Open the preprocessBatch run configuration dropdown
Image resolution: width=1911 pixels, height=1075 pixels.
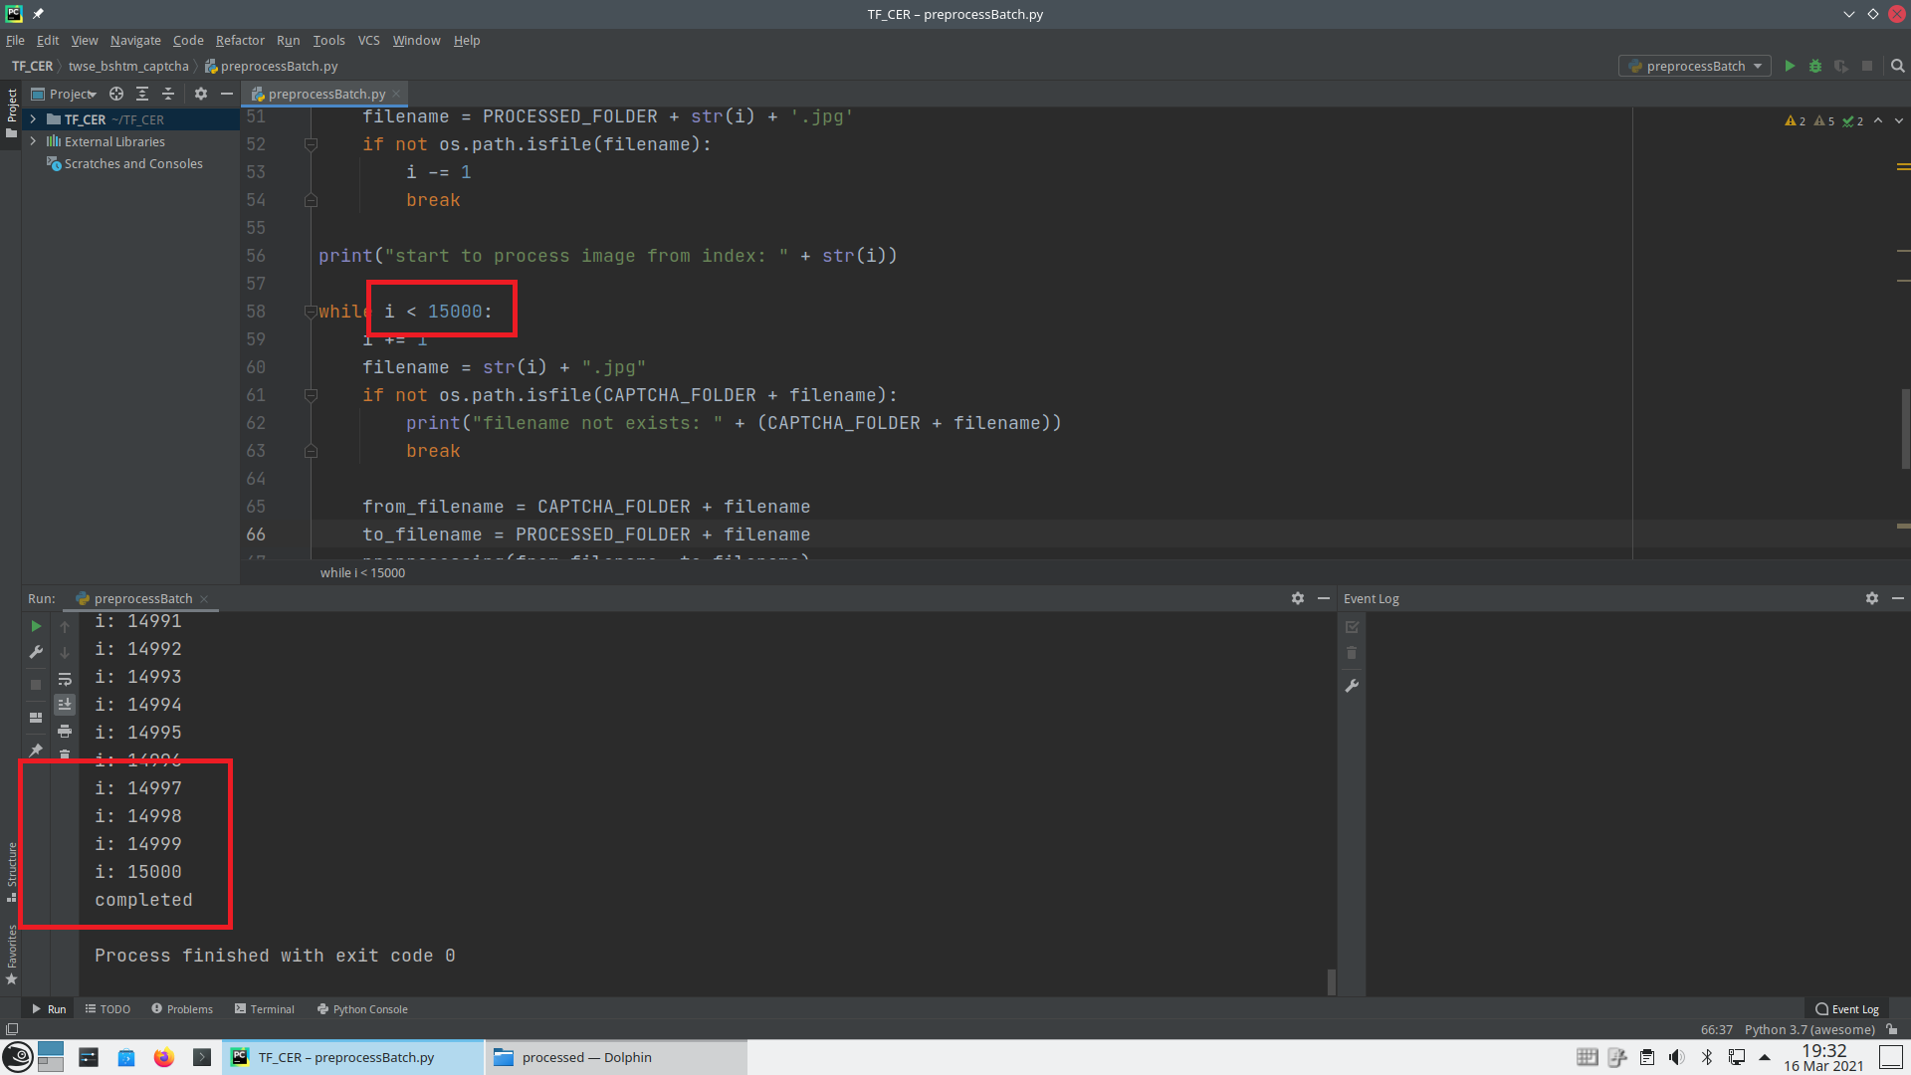click(1695, 66)
